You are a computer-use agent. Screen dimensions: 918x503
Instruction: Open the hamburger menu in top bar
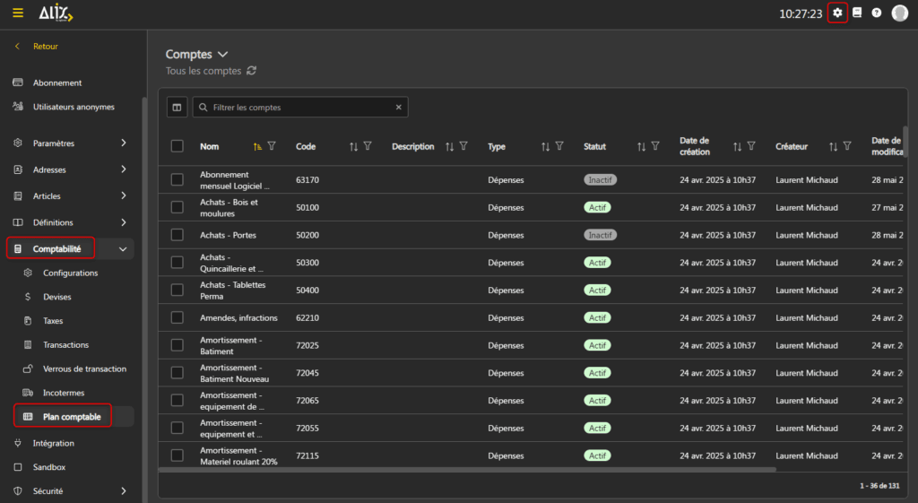(18, 13)
